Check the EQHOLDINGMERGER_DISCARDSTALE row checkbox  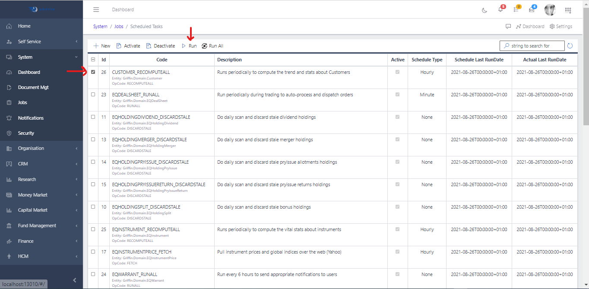pyautogui.click(x=93, y=139)
